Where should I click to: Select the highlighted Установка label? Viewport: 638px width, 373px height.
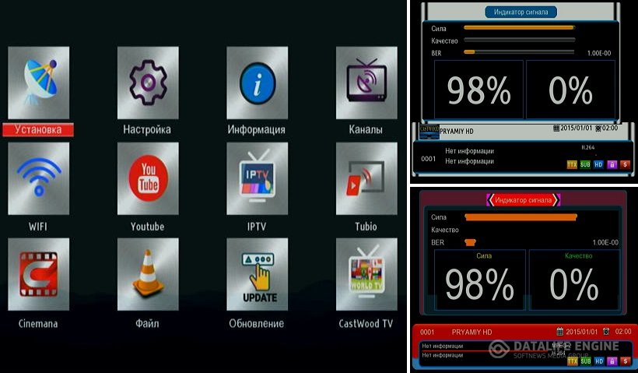click(38, 129)
